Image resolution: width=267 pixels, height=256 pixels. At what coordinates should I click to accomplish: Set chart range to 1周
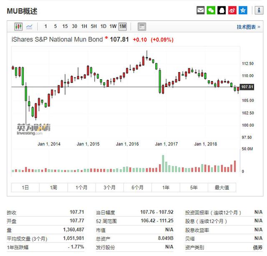pyautogui.click(x=53, y=188)
